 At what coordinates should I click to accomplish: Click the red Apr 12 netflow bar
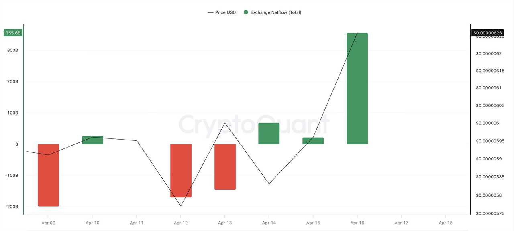(x=181, y=170)
